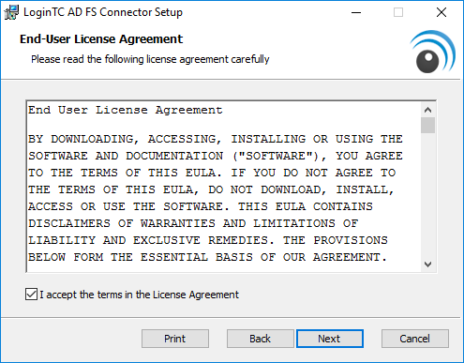Click the installer icon in title bar
The width and height of the screenshot is (464, 363).
click(x=11, y=12)
